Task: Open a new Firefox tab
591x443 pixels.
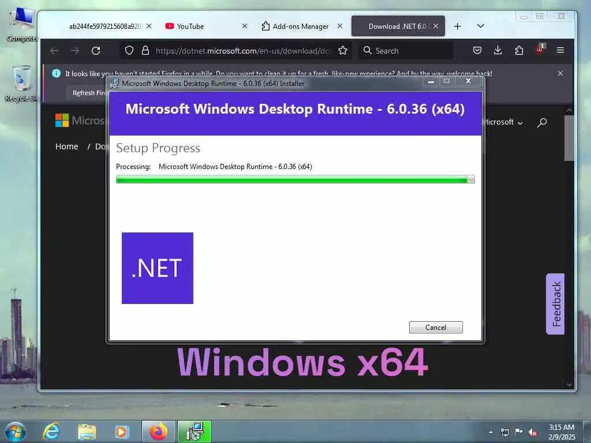Action: coord(457,27)
